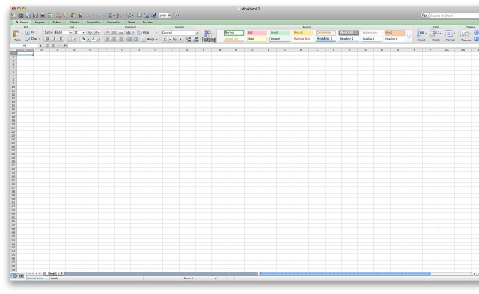This screenshot has height=294, width=479.
Task: Select cell A1
Action: coord(25,53)
